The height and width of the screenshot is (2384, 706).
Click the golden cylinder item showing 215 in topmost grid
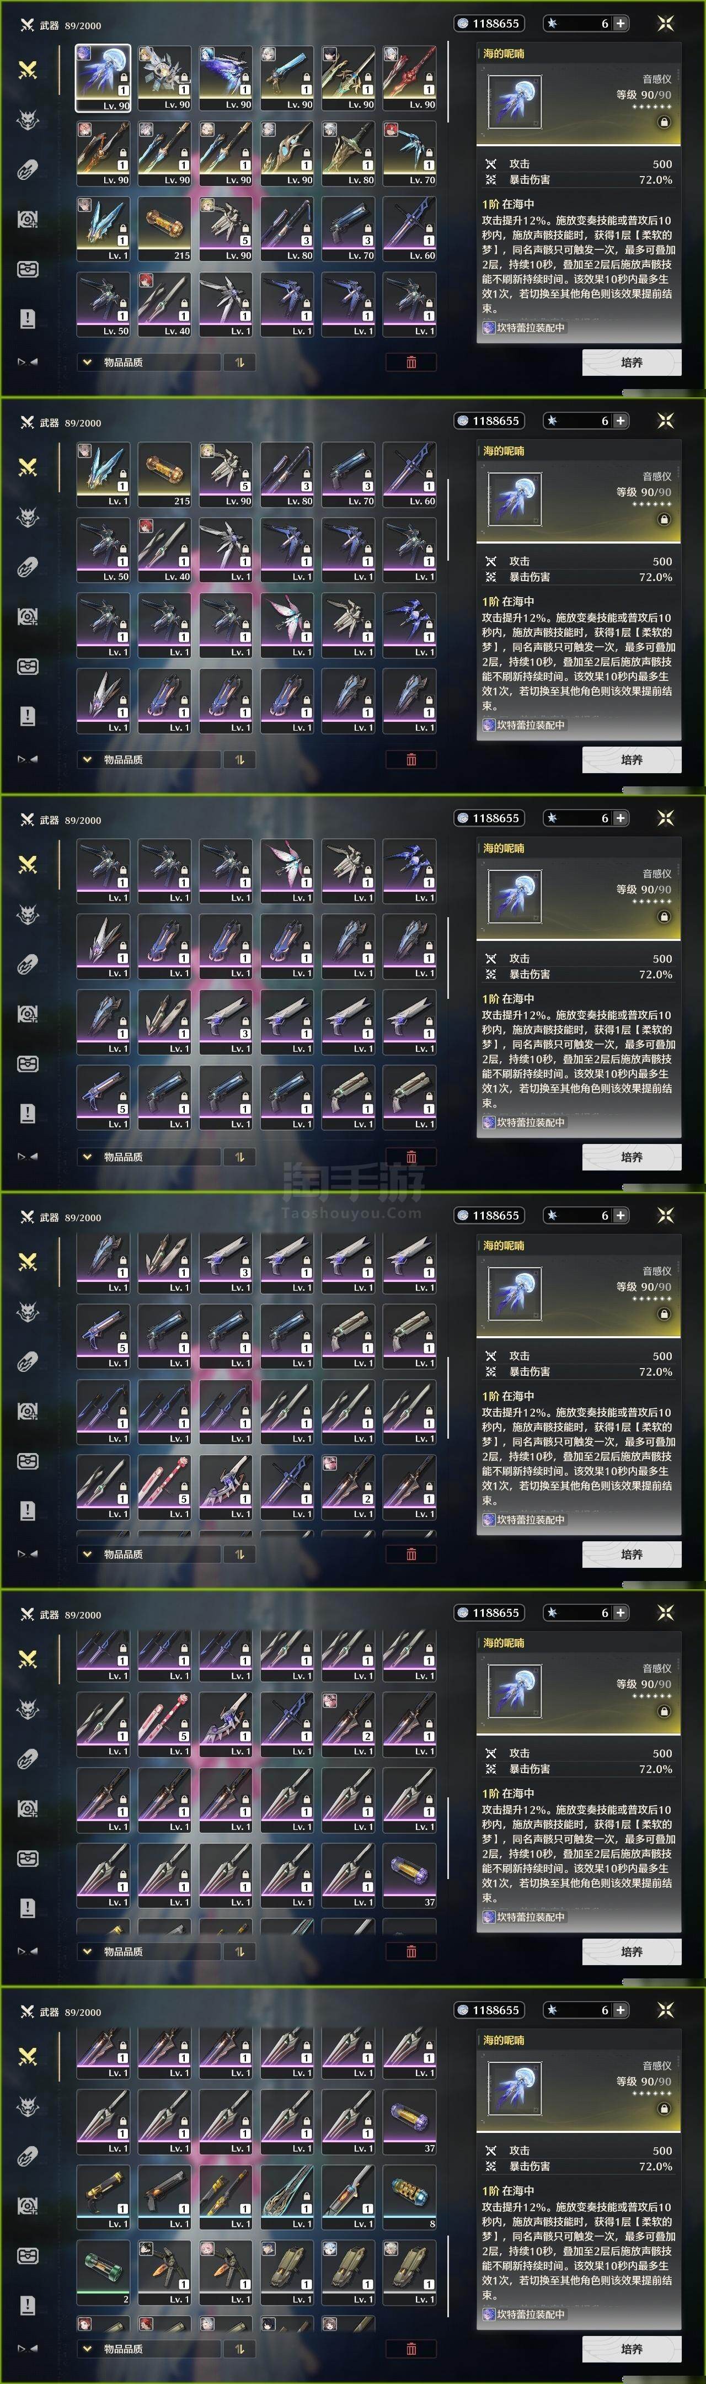point(164,228)
